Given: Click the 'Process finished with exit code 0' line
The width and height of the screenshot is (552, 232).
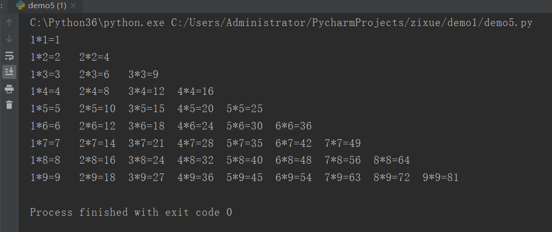Looking at the screenshot, I should 131,212.
